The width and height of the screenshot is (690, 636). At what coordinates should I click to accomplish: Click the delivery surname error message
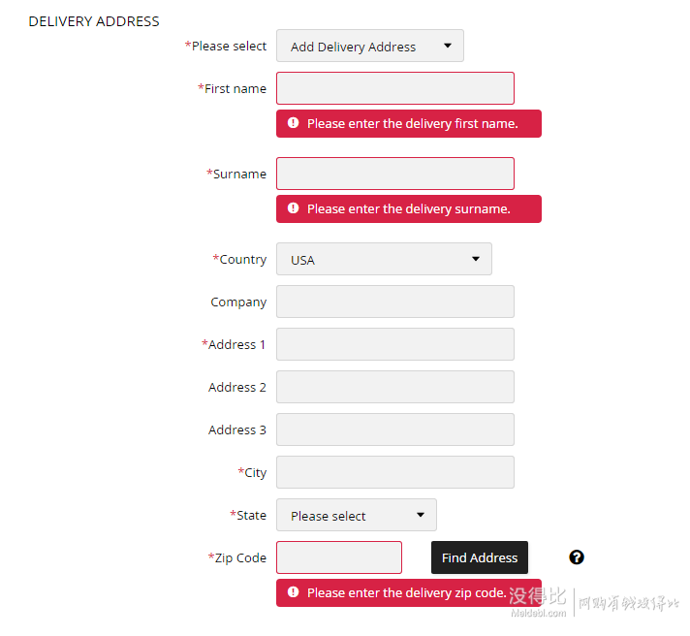(x=409, y=209)
